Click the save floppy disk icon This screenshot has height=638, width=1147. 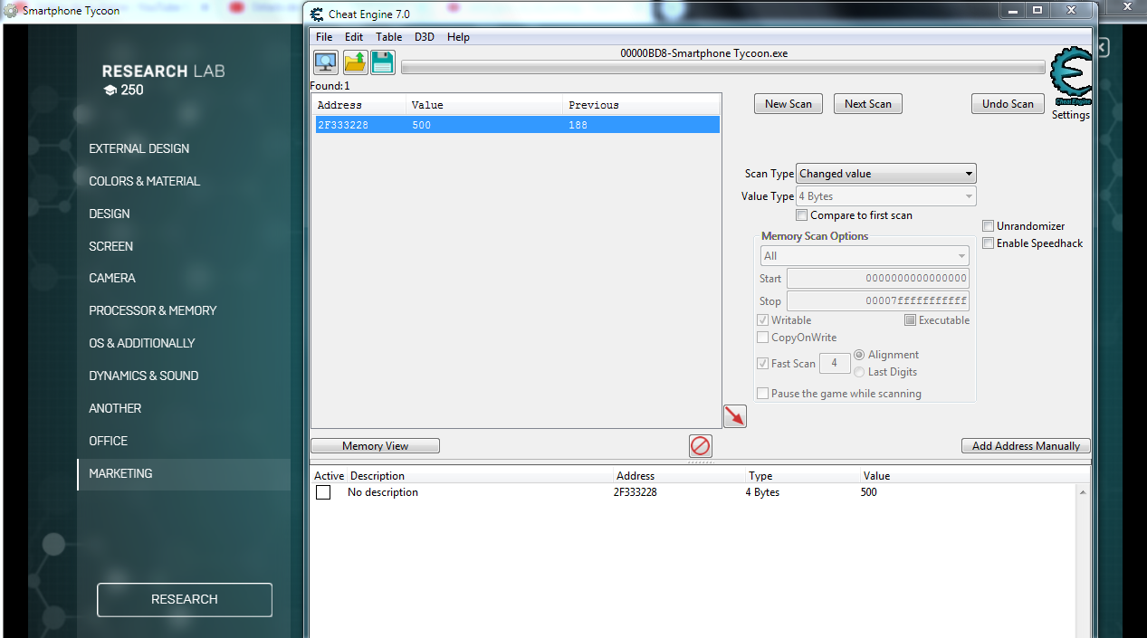pyautogui.click(x=383, y=62)
